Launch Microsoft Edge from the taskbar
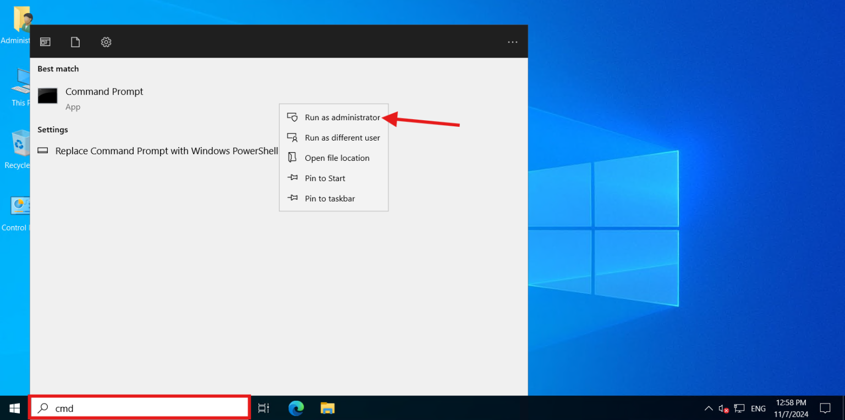This screenshot has width=845, height=420. pos(296,408)
